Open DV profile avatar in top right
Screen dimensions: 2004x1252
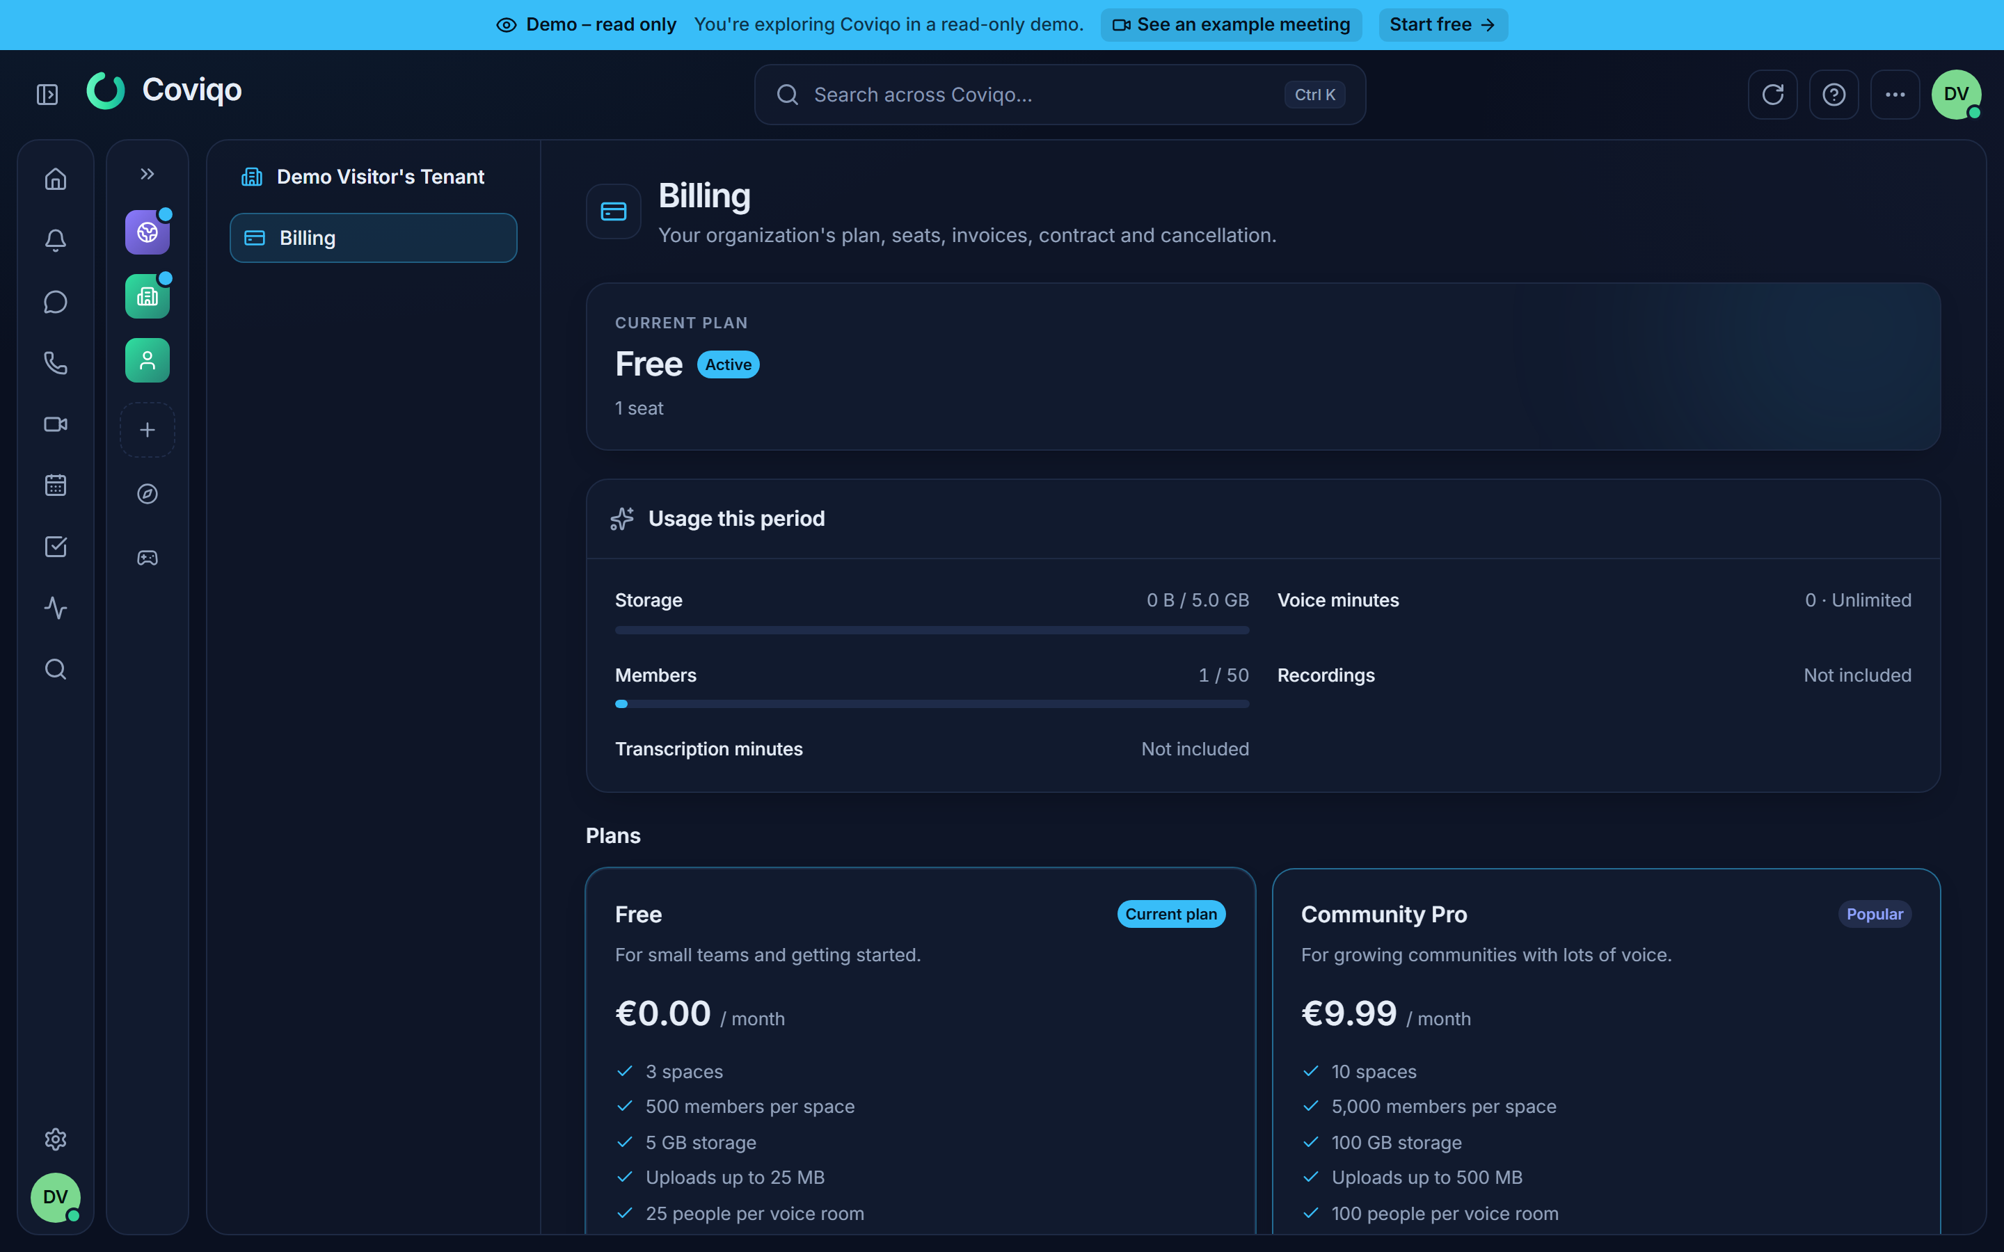(1957, 95)
